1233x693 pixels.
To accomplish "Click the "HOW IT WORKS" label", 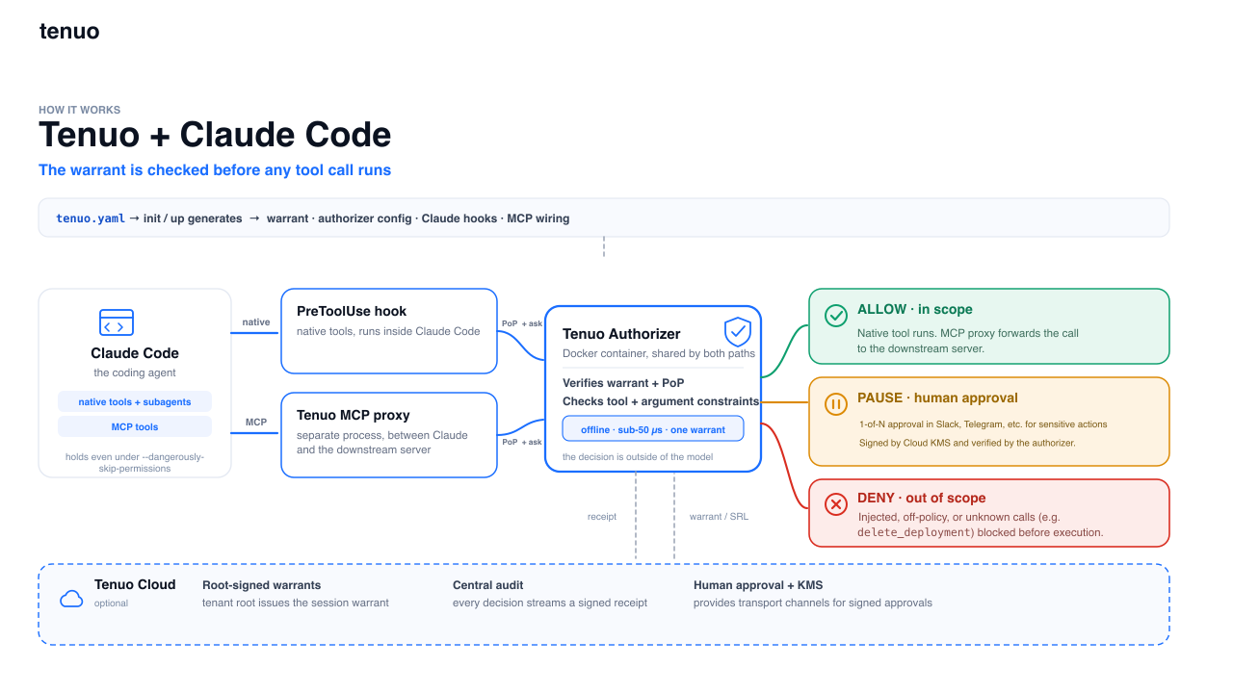I will [80, 110].
